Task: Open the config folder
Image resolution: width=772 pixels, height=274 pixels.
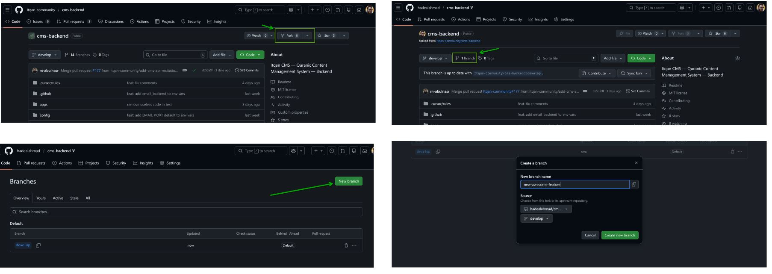Action: click(x=45, y=115)
